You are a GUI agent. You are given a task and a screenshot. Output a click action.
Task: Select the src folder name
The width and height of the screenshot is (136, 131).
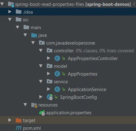(26, 20)
